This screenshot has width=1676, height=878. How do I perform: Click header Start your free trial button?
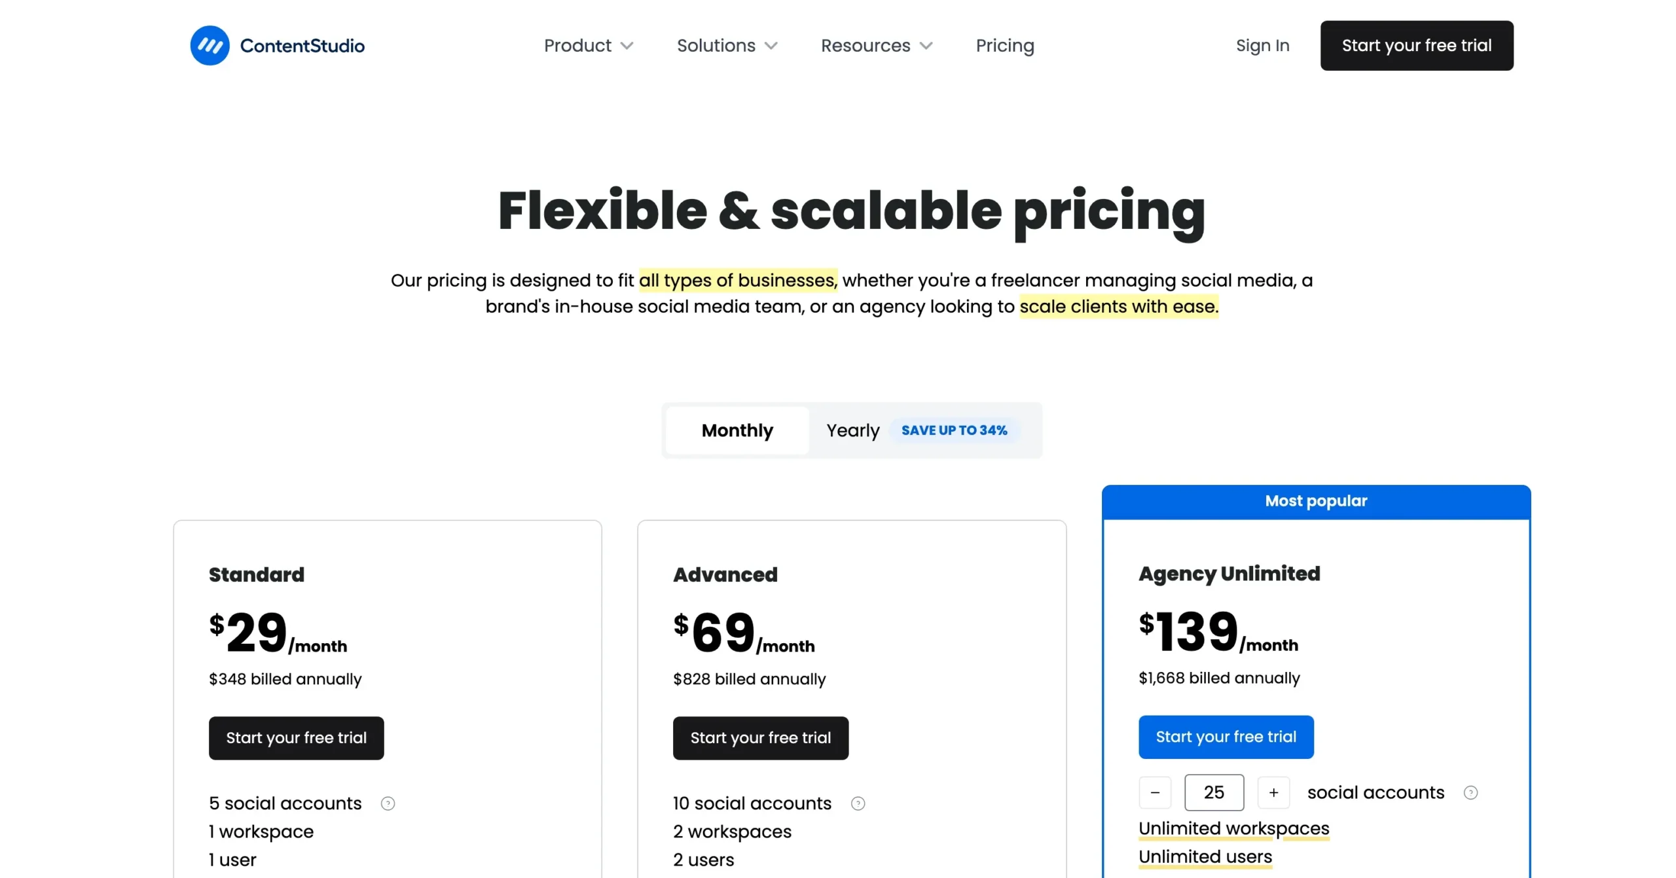[1416, 46]
